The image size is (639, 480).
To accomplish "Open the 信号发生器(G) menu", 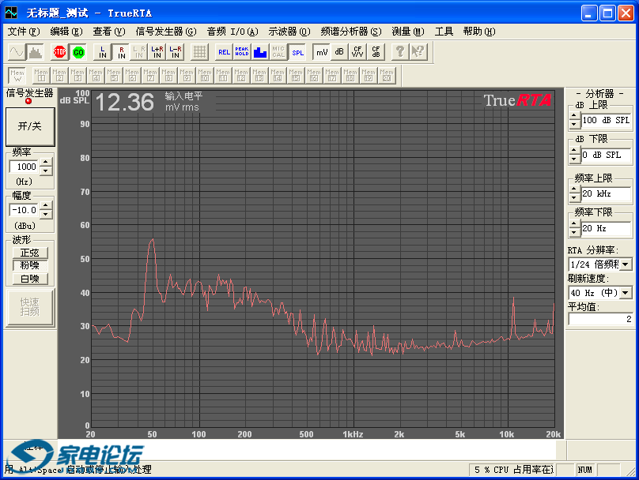I will point(165,32).
